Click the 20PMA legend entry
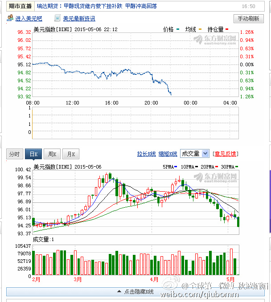The height and width of the screenshot is (302, 271). 209,167
